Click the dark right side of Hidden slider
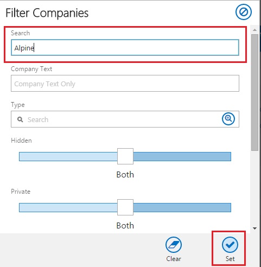Image resolution: width=261 pixels, height=267 pixels. 182,156
